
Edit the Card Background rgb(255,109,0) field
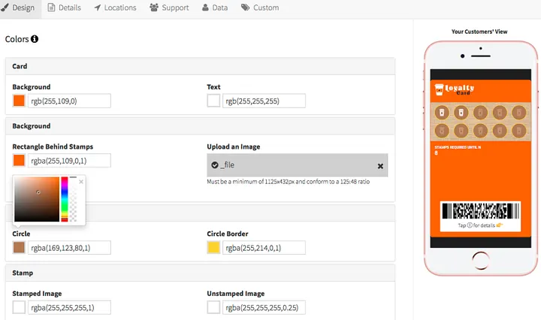point(69,101)
